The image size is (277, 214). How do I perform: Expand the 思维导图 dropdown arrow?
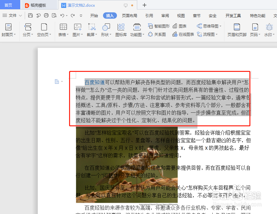coord(220,26)
